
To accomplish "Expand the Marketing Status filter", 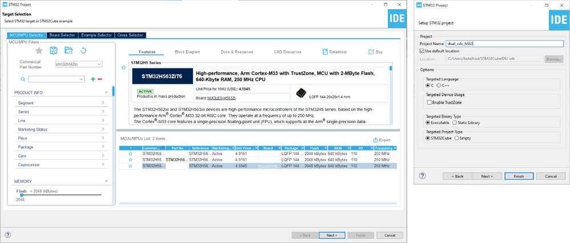I will 103,129.
